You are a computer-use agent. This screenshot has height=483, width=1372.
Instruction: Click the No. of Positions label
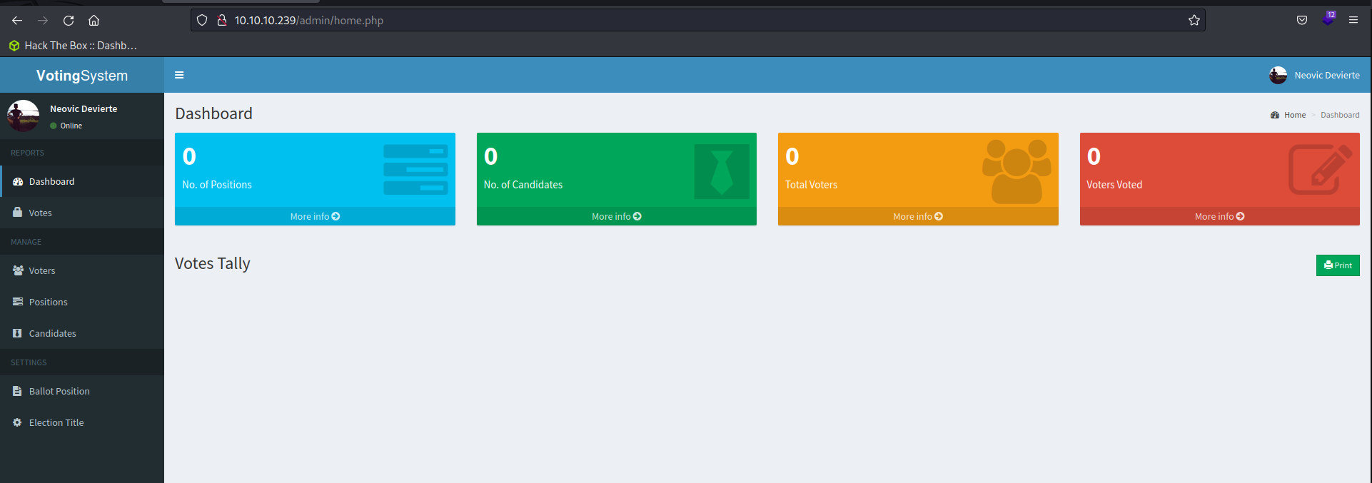coord(217,185)
